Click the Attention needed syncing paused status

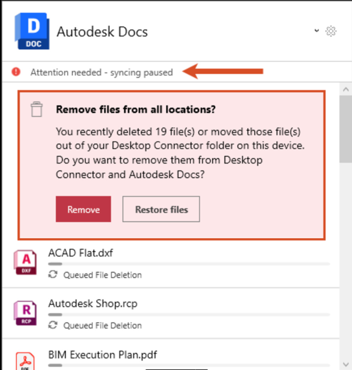click(101, 72)
